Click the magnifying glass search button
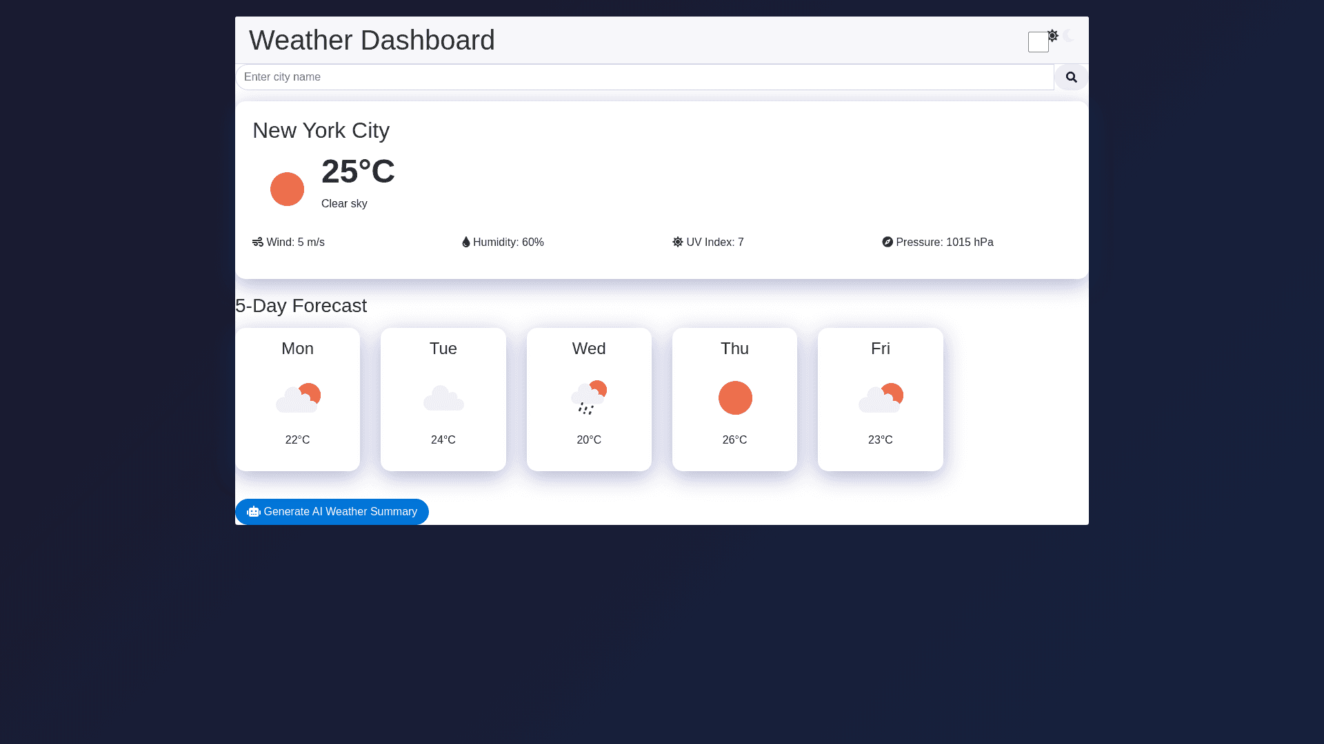1324x744 pixels. coord(1071,77)
